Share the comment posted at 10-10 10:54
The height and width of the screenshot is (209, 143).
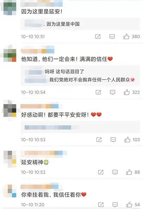(x=98, y=92)
